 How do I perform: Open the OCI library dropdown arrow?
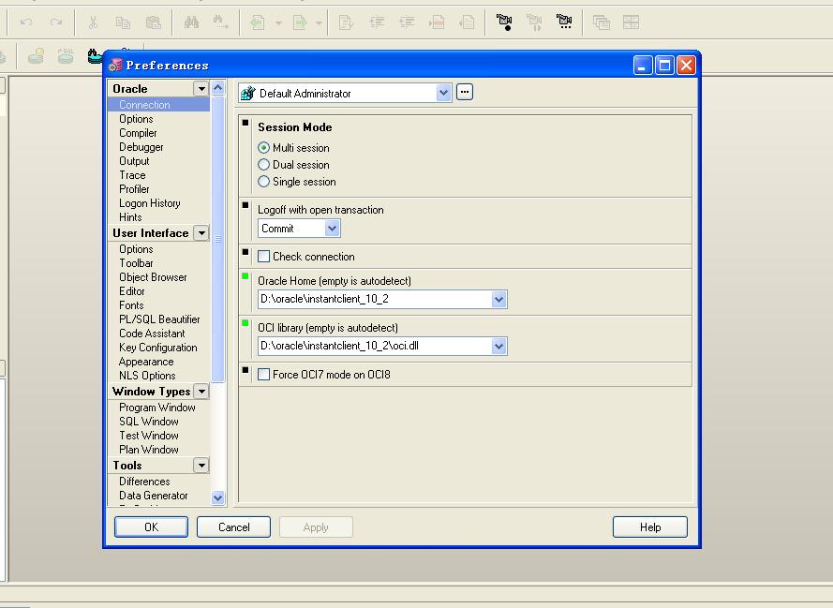tap(498, 347)
